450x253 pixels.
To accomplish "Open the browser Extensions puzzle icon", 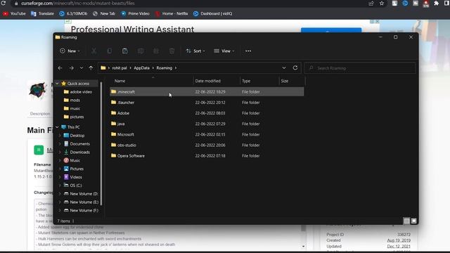I will click(x=436, y=4).
